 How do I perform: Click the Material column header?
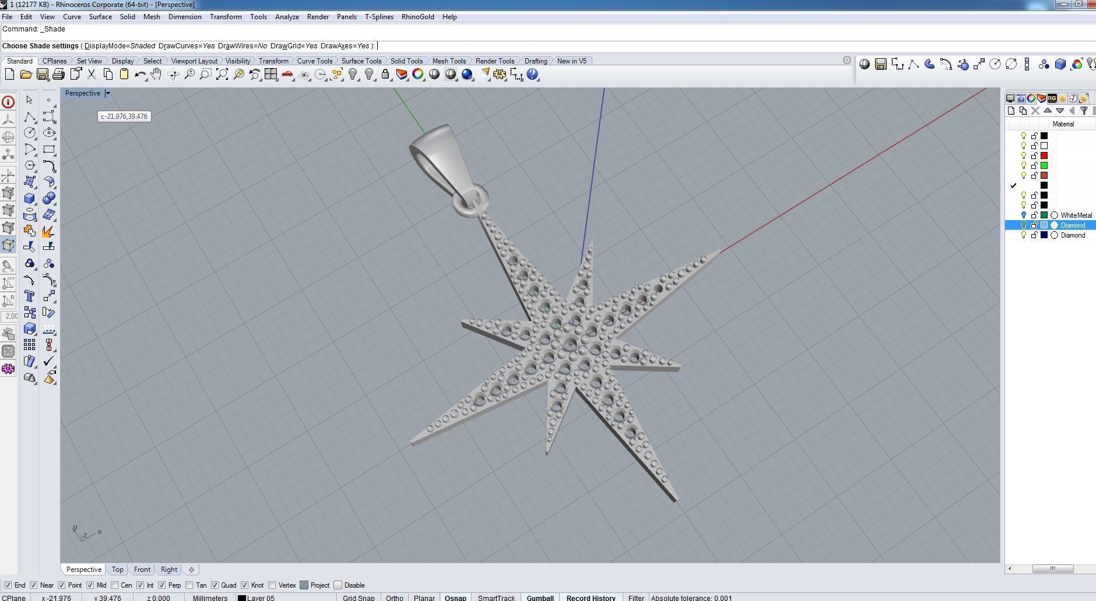pos(1063,124)
